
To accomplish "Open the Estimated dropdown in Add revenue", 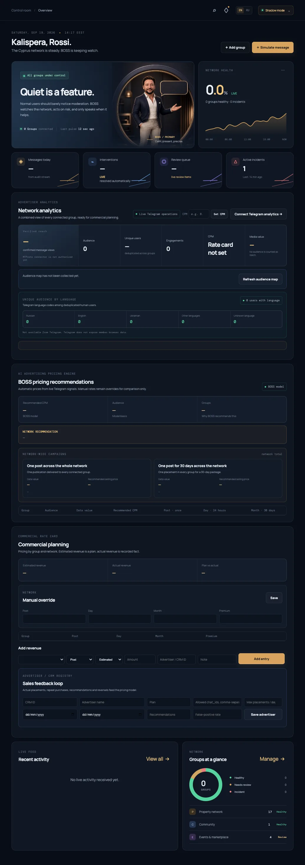I will pos(109,659).
